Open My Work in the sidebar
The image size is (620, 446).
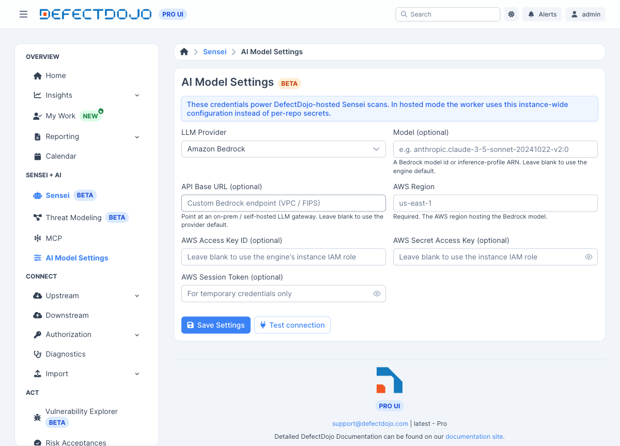87,116
